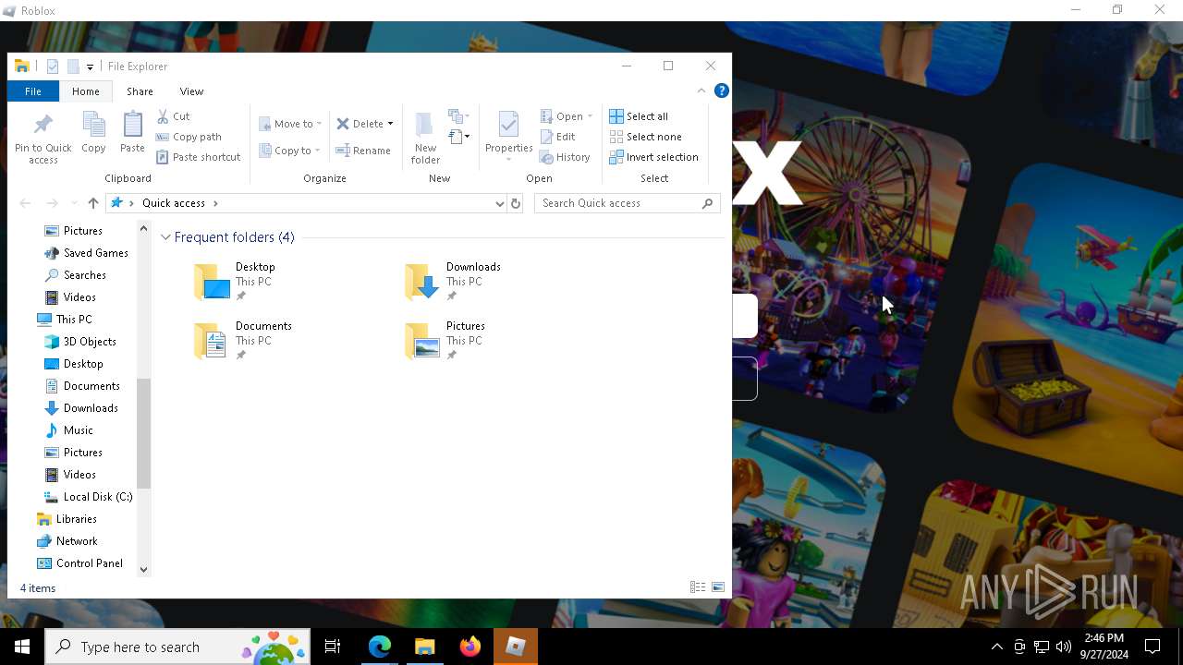Screen dimensions: 1183x665
Task: Click New folder quick access toolbar icon
Action: pos(72,66)
